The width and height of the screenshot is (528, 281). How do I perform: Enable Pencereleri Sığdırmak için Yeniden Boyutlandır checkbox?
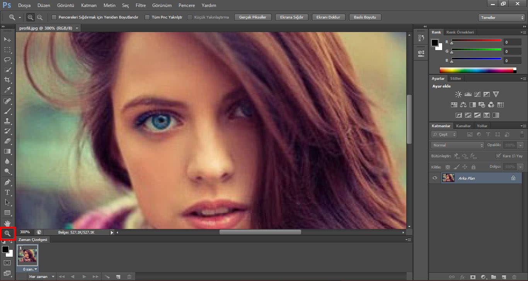[x=54, y=17]
